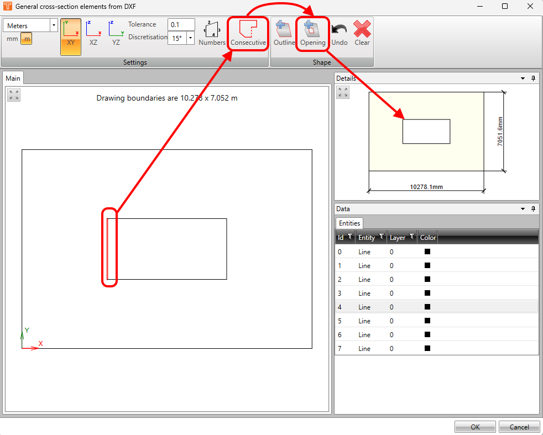Select the Main tab
543x435 pixels.
tap(13, 78)
